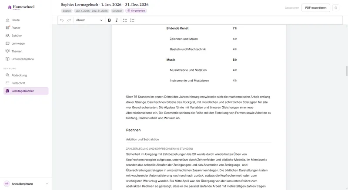
Task: Insert a bulleted list
Action: click(125, 20)
